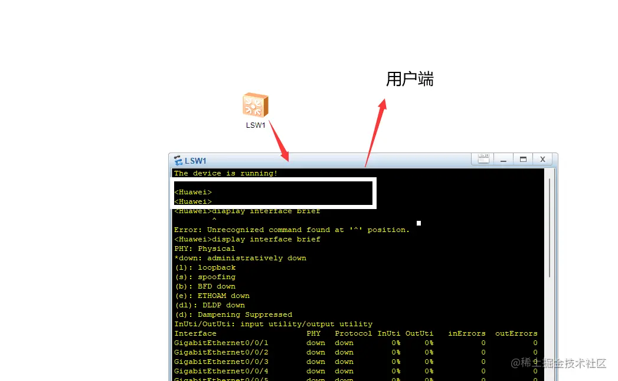Screen dimensions: 618x381
Task: Click the 'Protocol' column header
Action: 353,333
